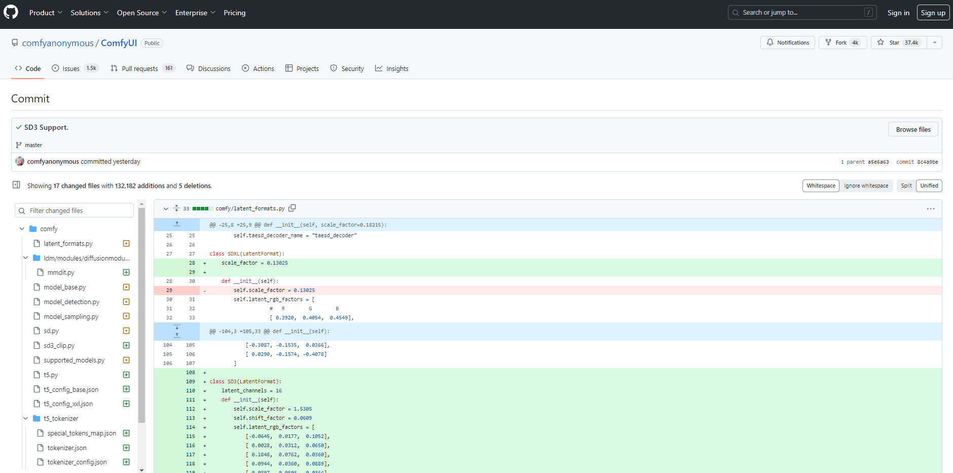Image resolution: width=953 pixels, height=473 pixels.
Task: Copy the comfy/latent_formats.py file path
Action: (292, 208)
